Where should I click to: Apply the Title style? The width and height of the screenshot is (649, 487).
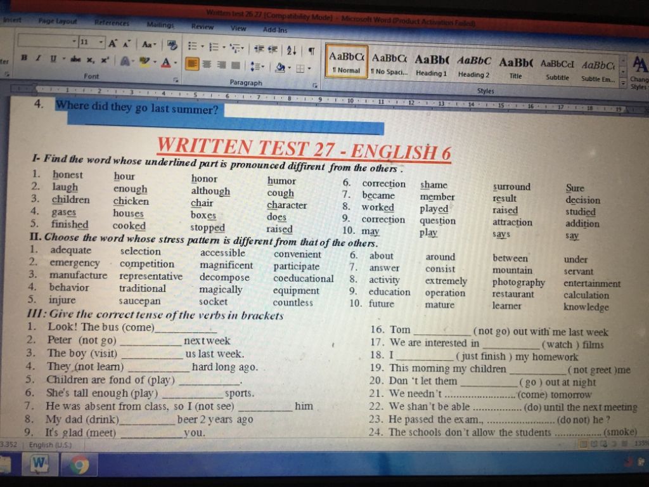coord(516,67)
